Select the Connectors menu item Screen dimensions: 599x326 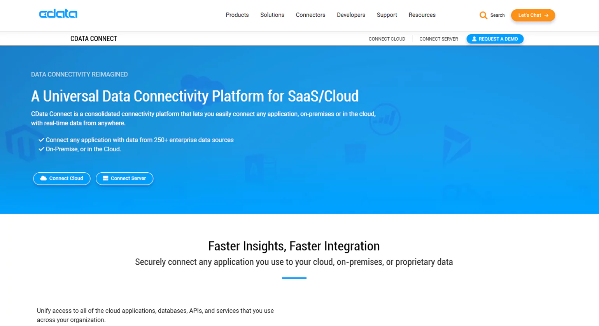coord(310,15)
